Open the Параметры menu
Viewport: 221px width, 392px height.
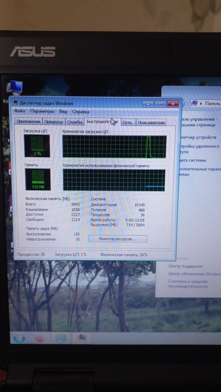(42, 112)
